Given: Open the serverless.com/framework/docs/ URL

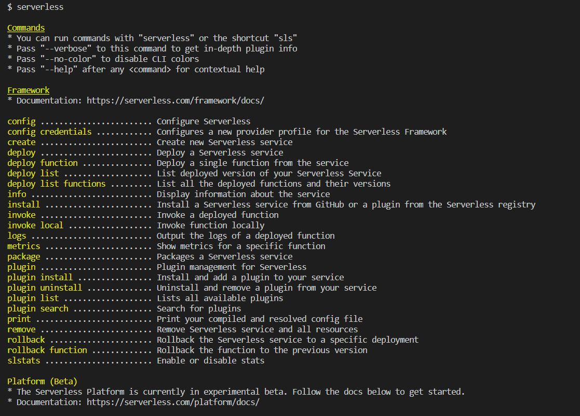Looking at the screenshot, I should click(176, 100).
